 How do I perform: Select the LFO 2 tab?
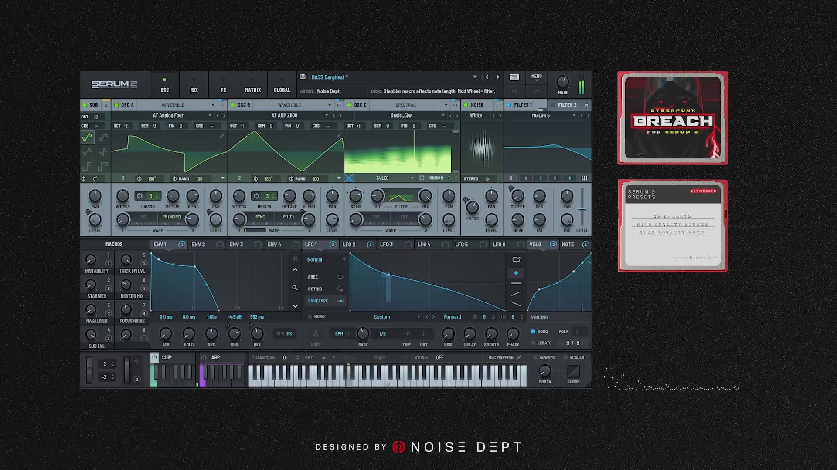(349, 245)
